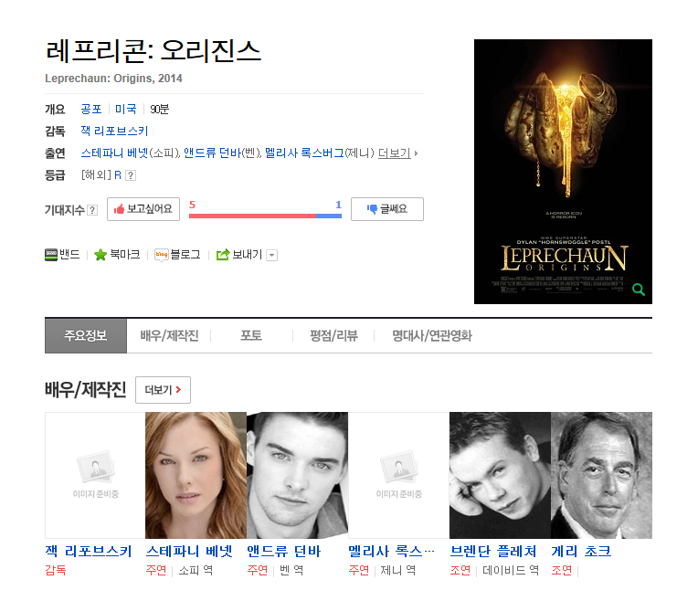Vote thumbs-up 보고싶어요 button
The image size is (698, 601).
tap(143, 209)
